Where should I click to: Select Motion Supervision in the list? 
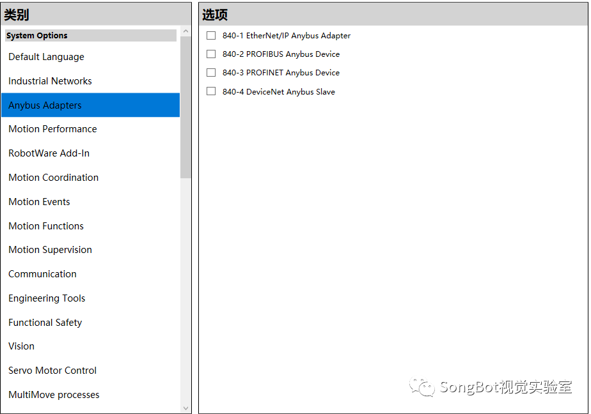point(90,250)
